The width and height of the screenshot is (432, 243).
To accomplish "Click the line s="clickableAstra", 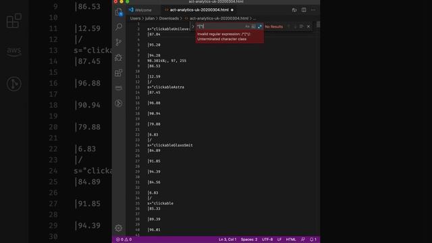I will pyautogui.click(x=165, y=87).
